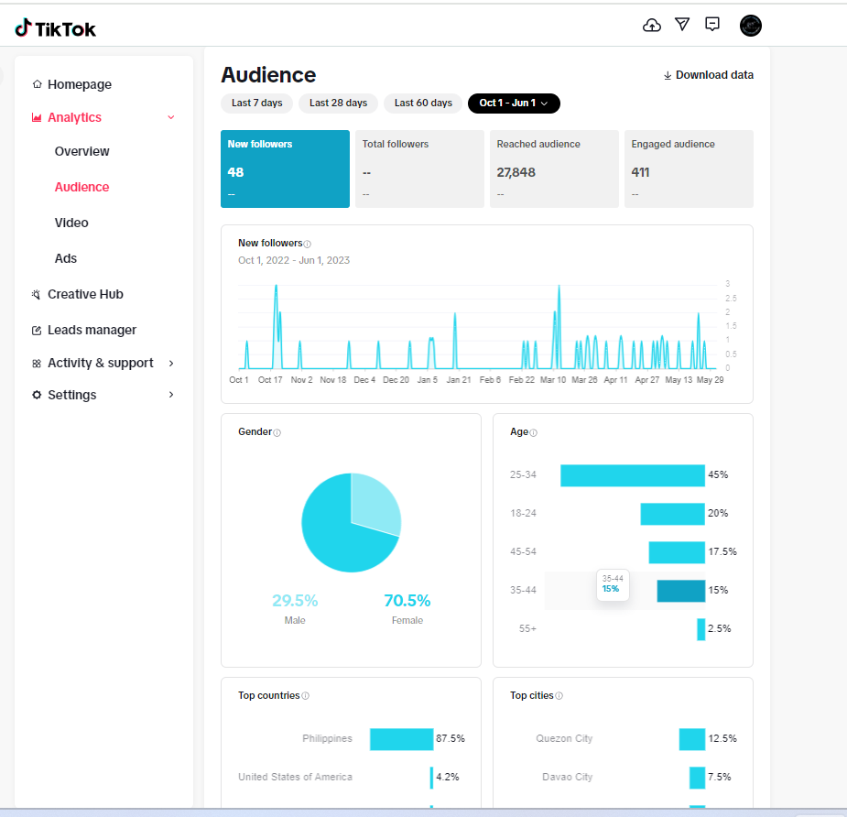Open the profile avatar menu

point(750,26)
